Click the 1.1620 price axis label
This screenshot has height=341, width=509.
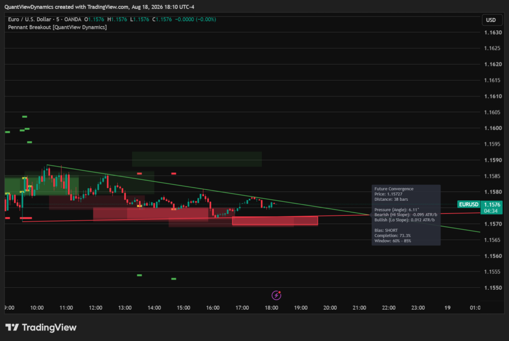(493, 64)
